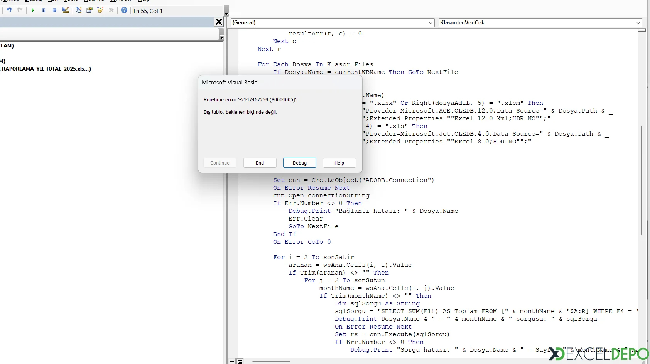
Task: Open the KlasordenVeriCek procedure dropdown
Action: [x=540, y=23]
